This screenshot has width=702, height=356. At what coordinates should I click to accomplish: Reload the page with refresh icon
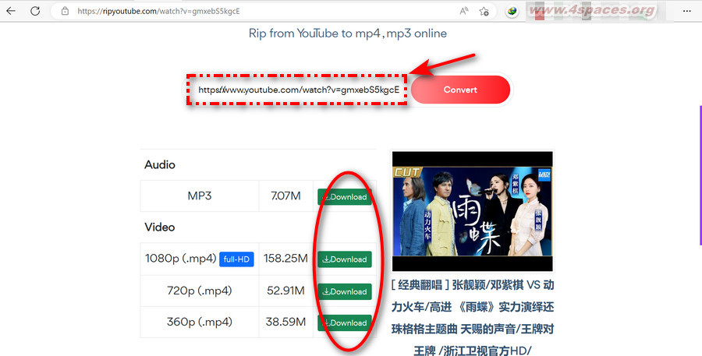36,11
